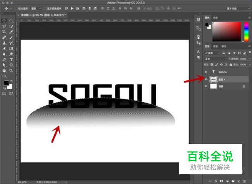Viewport: 252px width, 184px height.
Task: Select the Quick Selection tool
Action: pyautogui.click(x=11, y=26)
